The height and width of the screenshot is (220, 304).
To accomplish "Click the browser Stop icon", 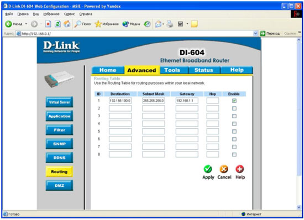I will click(x=48, y=24).
